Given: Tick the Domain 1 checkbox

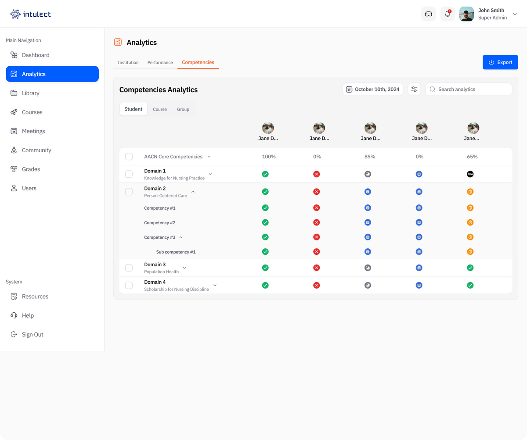Looking at the screenshot, I should click(129, 174).
